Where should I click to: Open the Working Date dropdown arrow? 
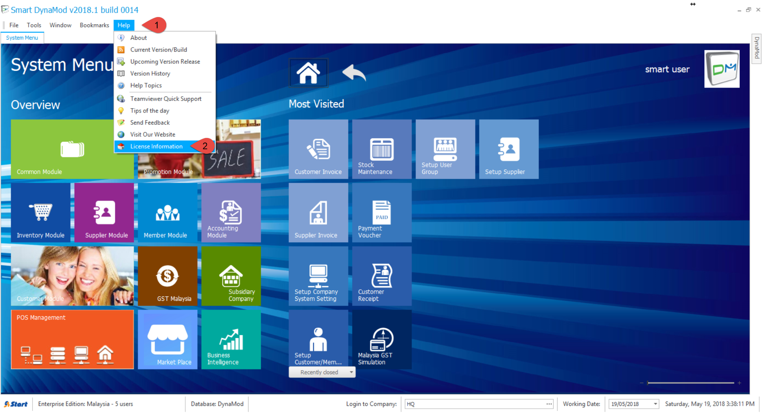[x=655, y=404]
